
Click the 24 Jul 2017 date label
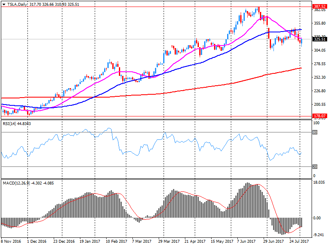pos(299,241)
